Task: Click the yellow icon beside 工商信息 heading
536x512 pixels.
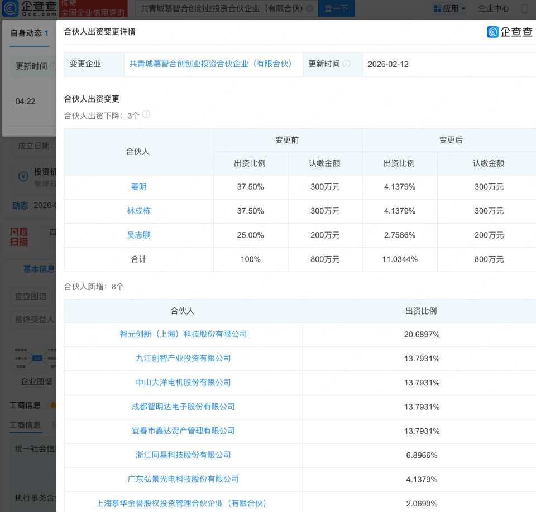Action: 52,405
